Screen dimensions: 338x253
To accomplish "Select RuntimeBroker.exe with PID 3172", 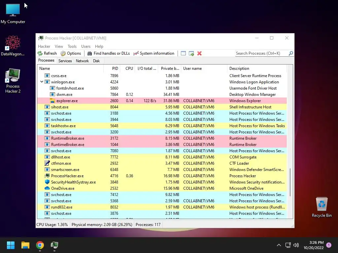I will (x=162, y=138).
